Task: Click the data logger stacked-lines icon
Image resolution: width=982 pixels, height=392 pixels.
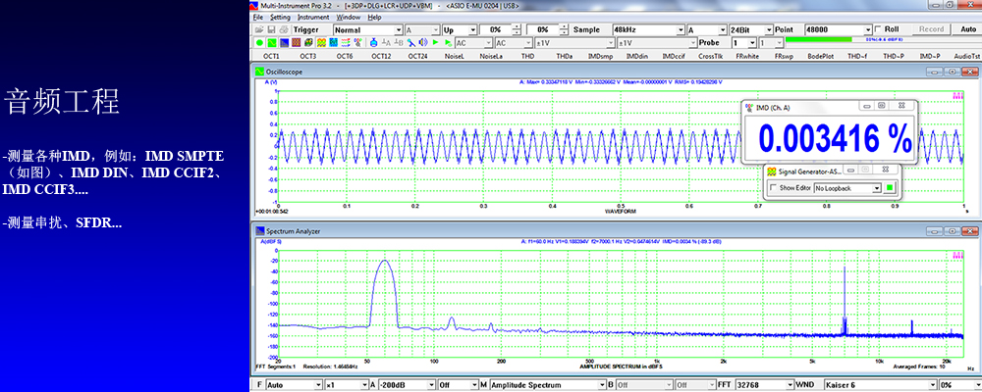Action: point(346,42)
